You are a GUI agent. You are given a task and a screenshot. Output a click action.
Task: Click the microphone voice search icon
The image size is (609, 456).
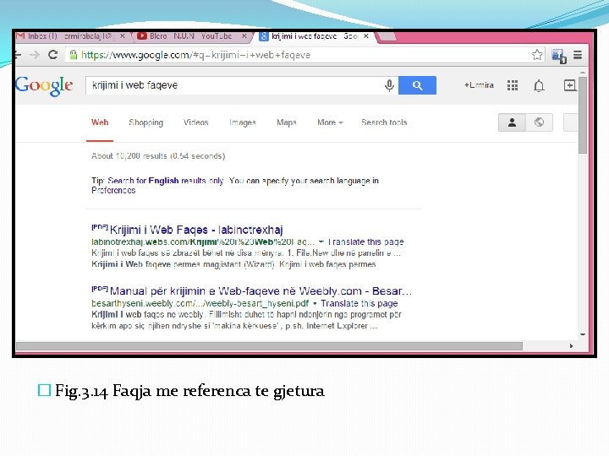[x=389, y=85]
